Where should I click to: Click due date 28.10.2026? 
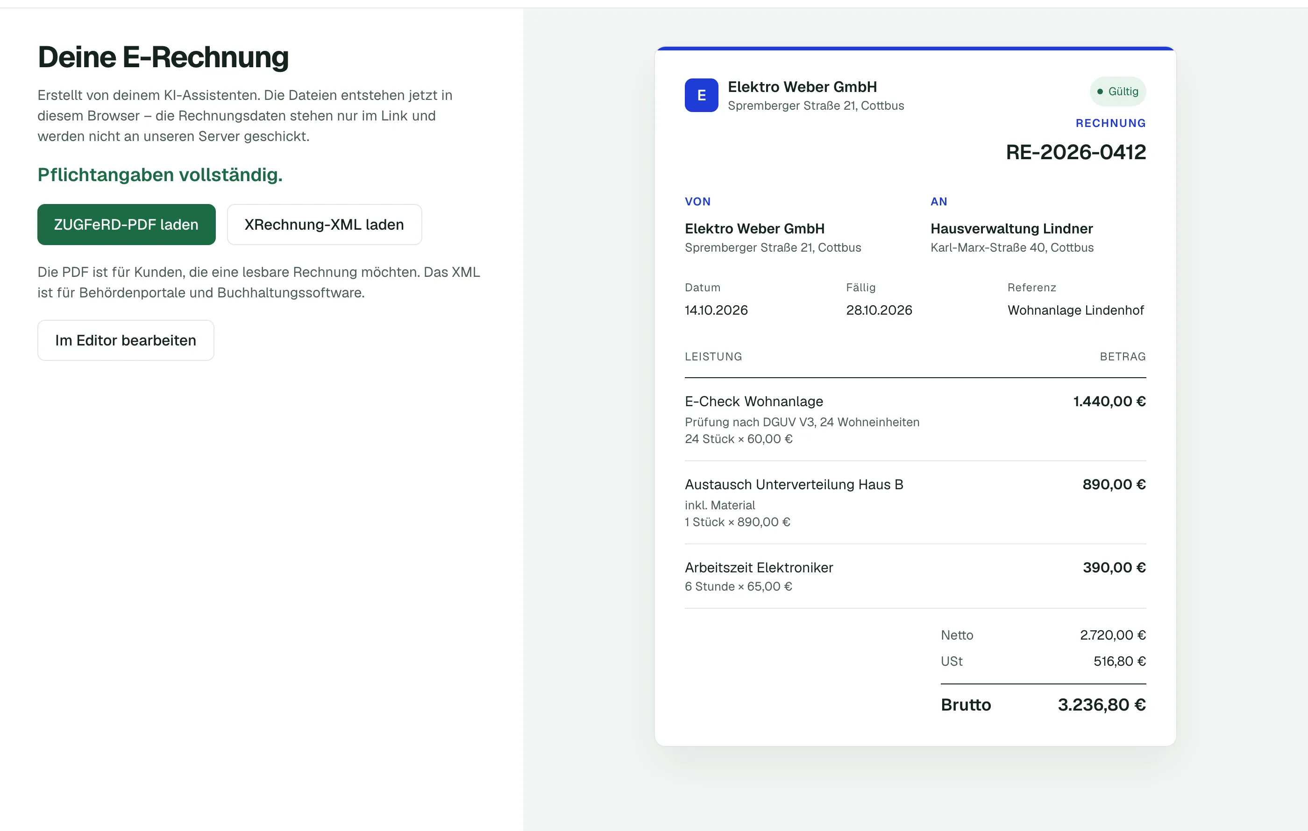coord(879,310)
